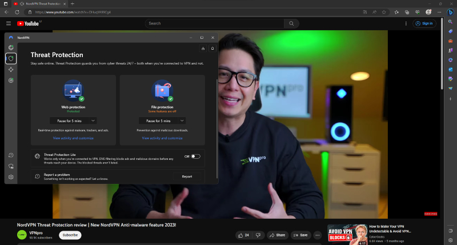Open Edge Collections icon

407,12
